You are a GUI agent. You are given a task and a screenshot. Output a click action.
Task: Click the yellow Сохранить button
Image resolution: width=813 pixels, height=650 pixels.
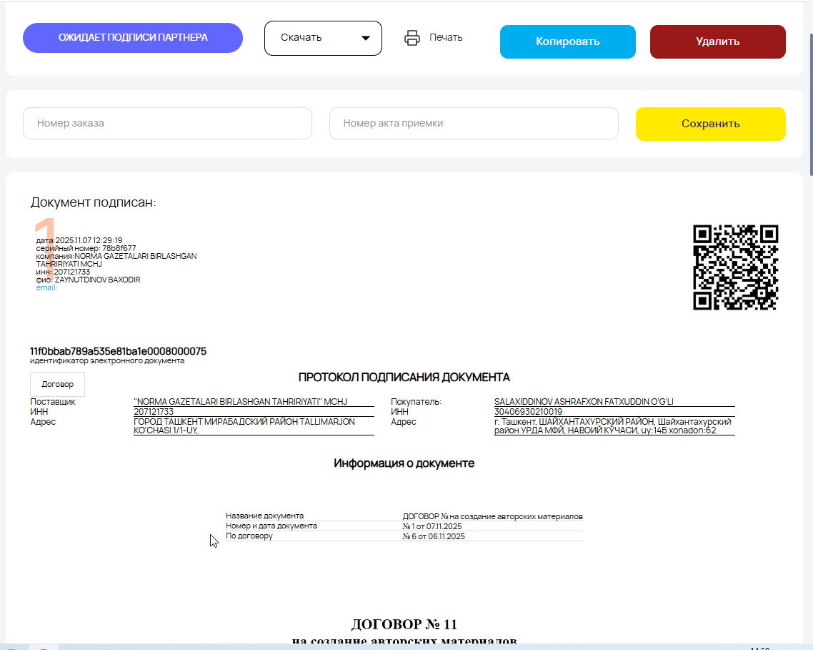(x=710, y=124)
